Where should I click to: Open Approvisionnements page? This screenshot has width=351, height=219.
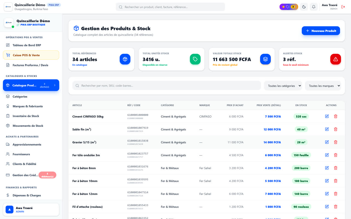[x=31, y=145]
